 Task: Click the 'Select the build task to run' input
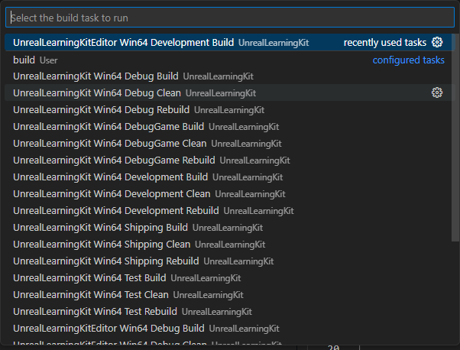pyautogui.click(x=230, y=18)
